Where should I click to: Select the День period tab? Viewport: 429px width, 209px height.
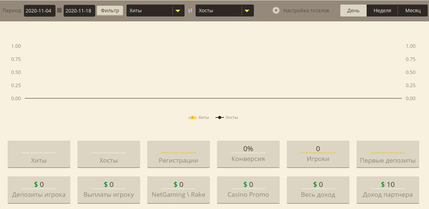tap(353, 11)
